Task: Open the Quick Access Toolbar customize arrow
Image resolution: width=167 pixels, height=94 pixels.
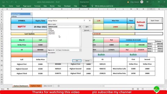Action: pyautogui.click(x=16, y=2)
